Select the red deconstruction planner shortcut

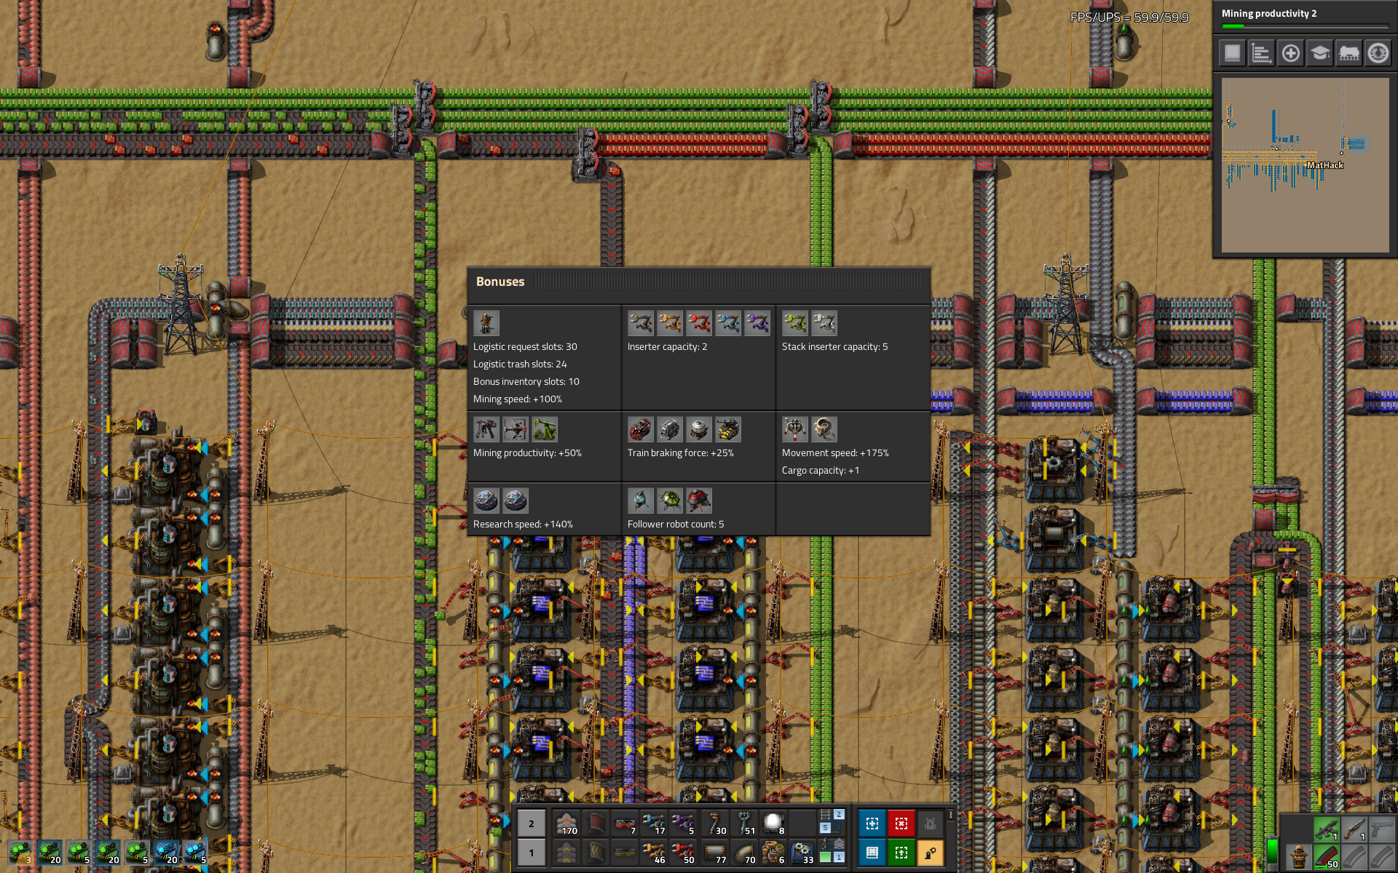pyautogui.click(x=901, y=824)
